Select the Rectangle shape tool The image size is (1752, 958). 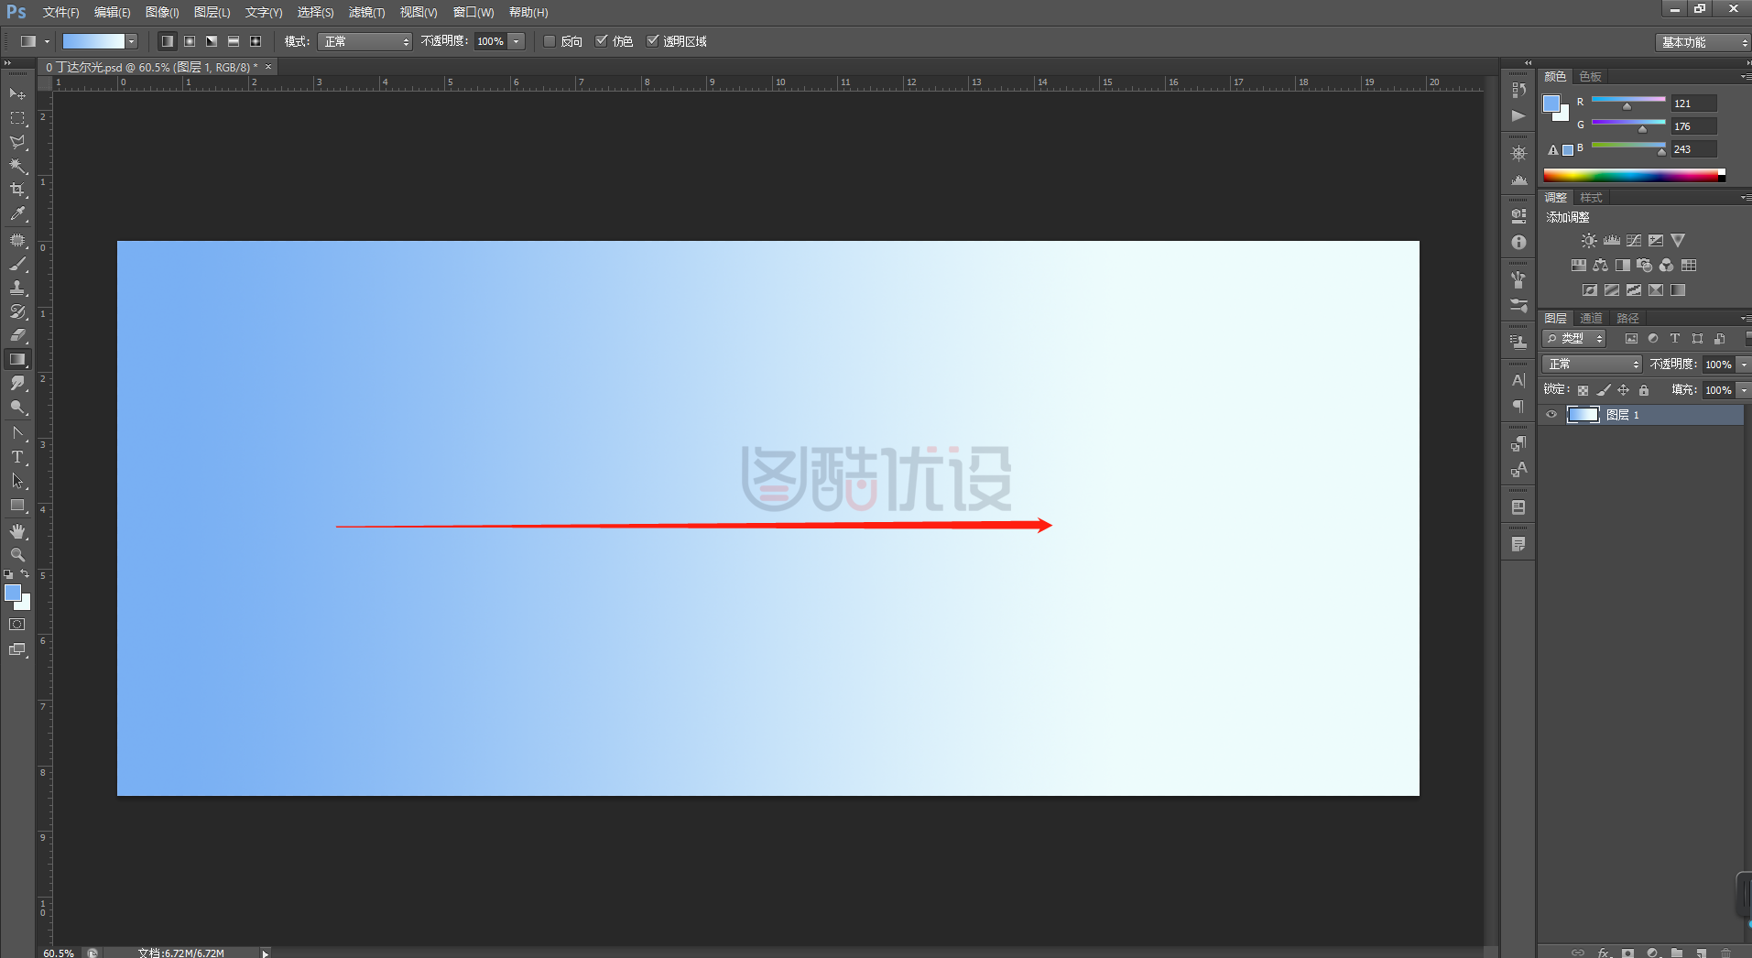pos(17,505)
